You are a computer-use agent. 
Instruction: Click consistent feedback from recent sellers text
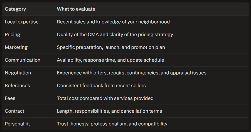pos(101,86)
